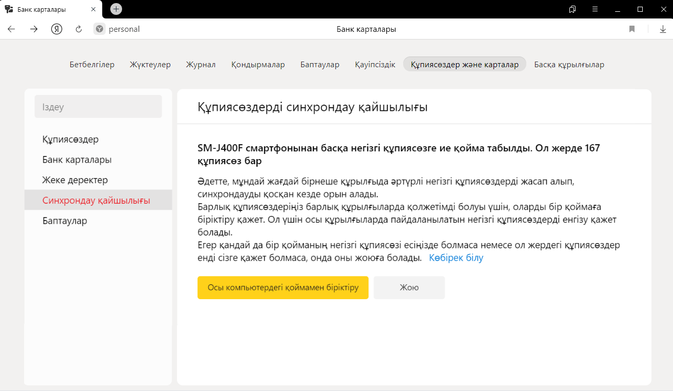Click the bookmark icon in the address bar
The height and width of the screenshot is (391, 673).
click(632, 29)
